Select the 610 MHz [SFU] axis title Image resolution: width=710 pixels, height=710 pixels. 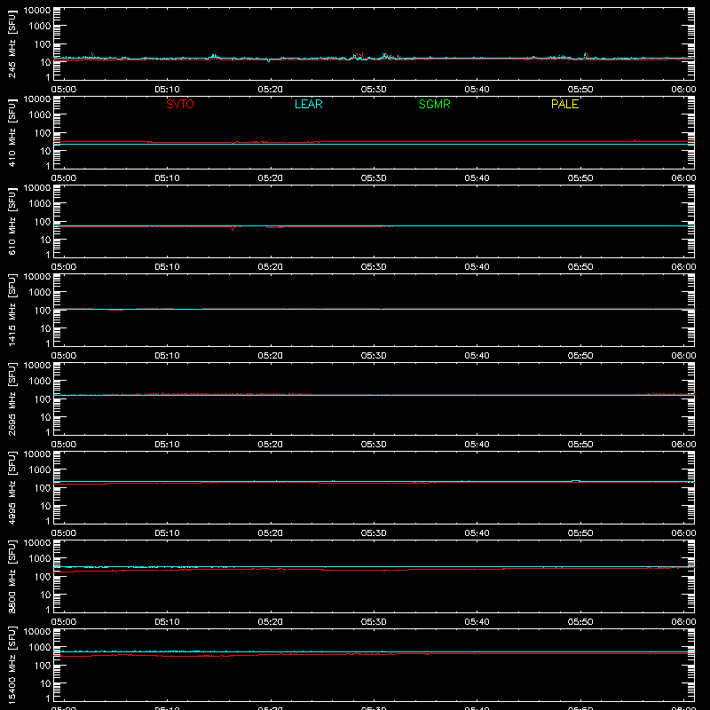point(12,221)
